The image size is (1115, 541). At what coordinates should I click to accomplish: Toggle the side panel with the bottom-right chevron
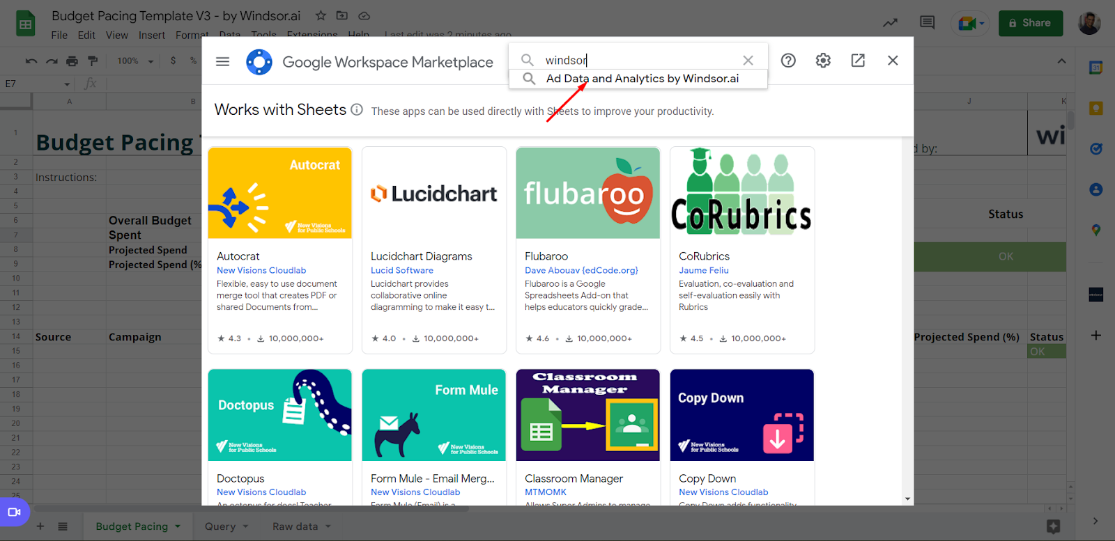[x=1095, y=521]
